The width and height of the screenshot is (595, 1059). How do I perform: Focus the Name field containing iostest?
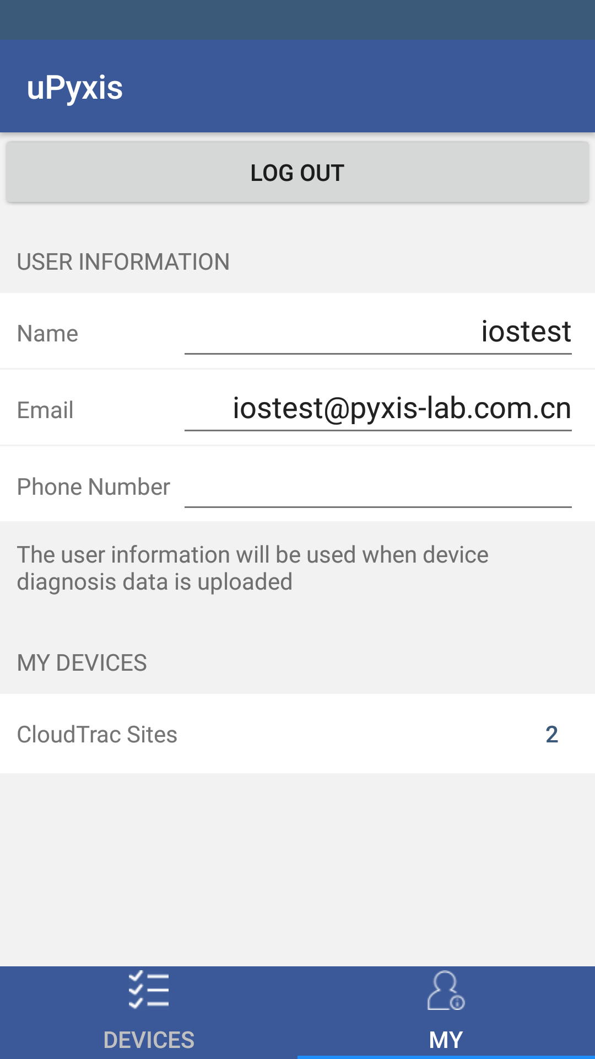[x=378, y=332]
